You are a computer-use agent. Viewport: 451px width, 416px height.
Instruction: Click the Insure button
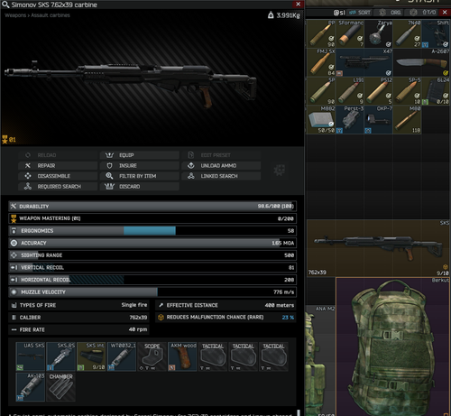click(140, 166)
